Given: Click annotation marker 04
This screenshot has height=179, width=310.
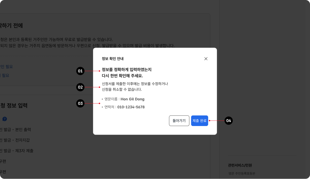Looking at the screenshot, I should tap(229, 121).
